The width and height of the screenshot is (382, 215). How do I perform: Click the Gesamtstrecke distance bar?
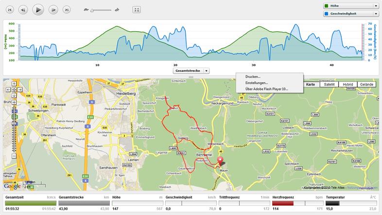84,203
